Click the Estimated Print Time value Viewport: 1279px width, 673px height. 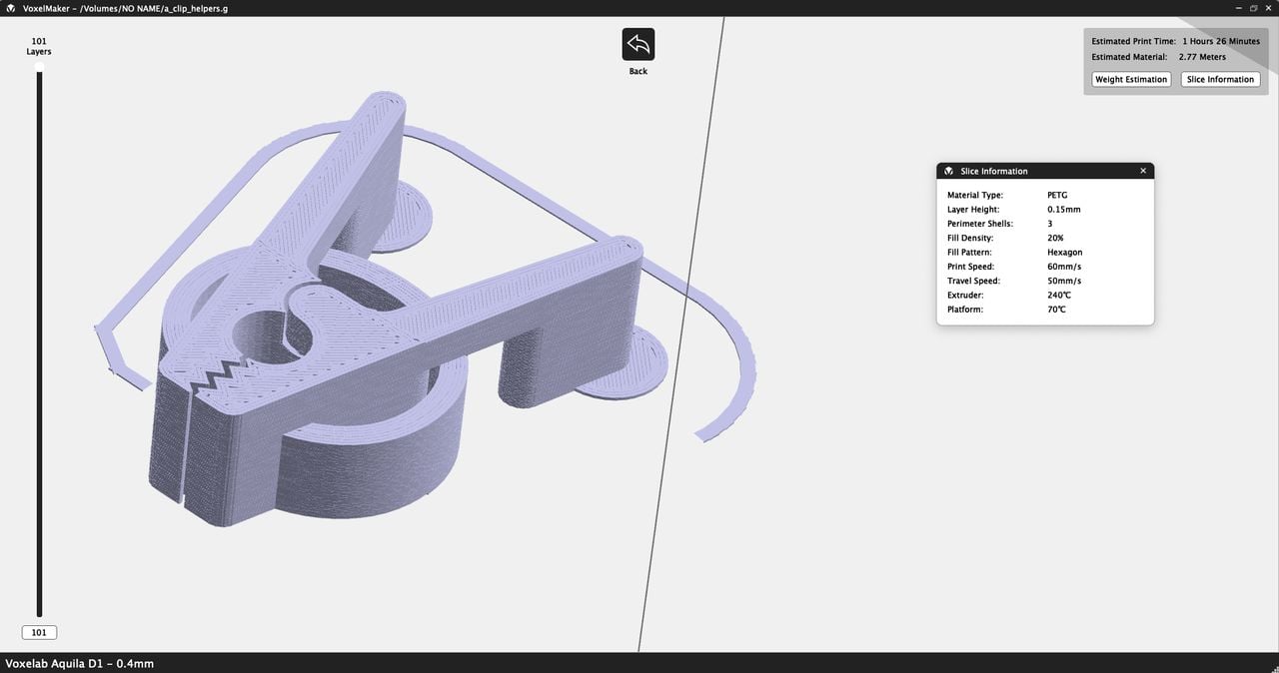click(1220, 41)
